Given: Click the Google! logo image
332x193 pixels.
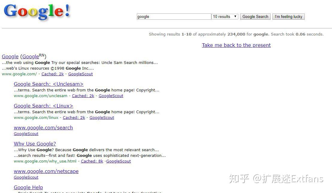Looking at the screenshot, I should point(37,12).
